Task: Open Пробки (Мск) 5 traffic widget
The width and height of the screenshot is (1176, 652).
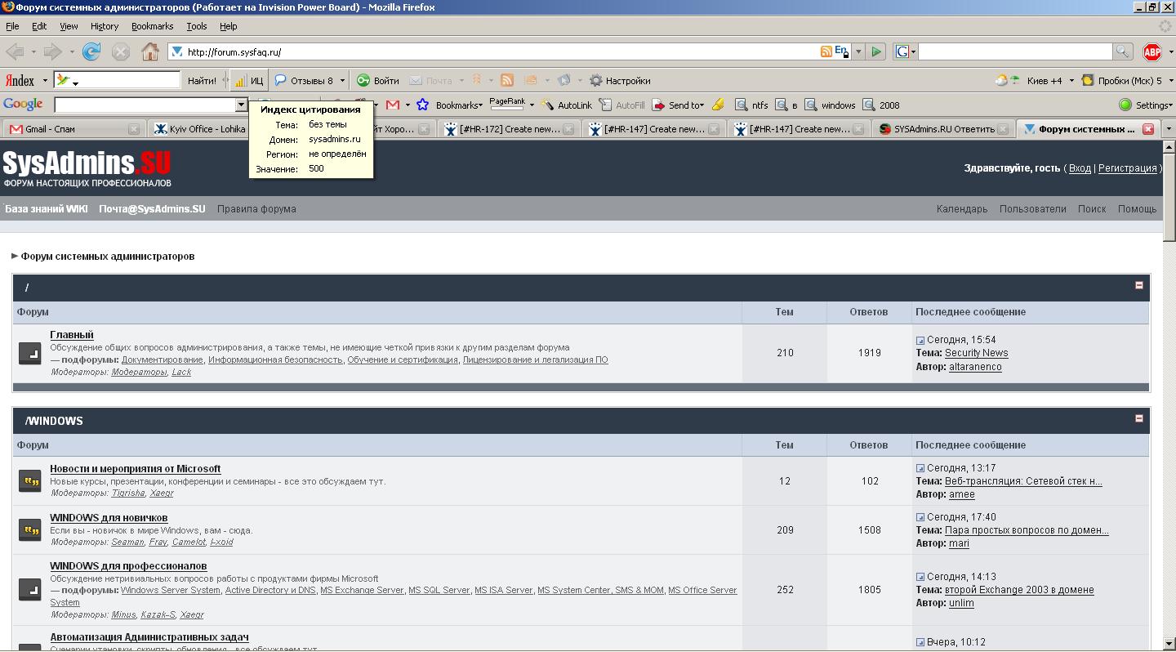Action: click(1122, 80)
